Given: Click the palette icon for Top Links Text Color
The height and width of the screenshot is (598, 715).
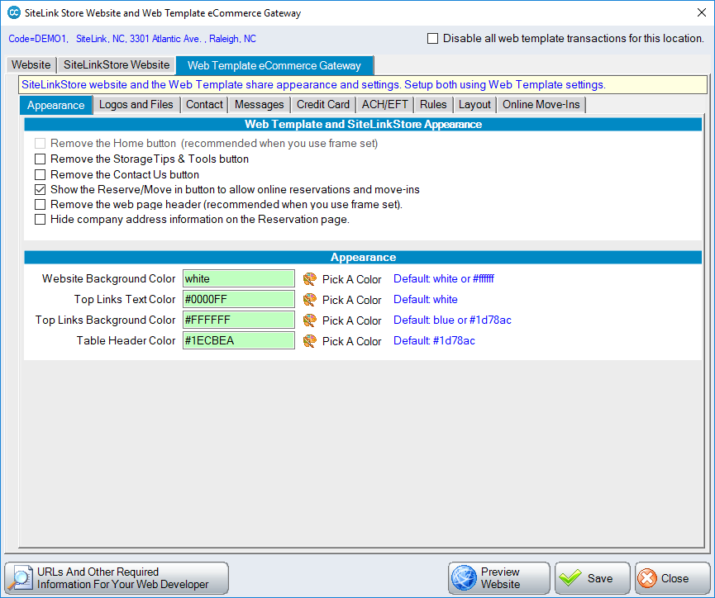Looking at the screenshot, I should [x=310, y=300].
